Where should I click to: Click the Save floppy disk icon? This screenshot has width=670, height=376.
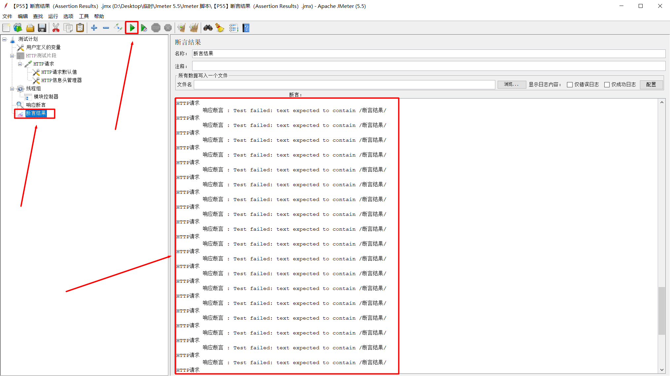tap(42, 28)
